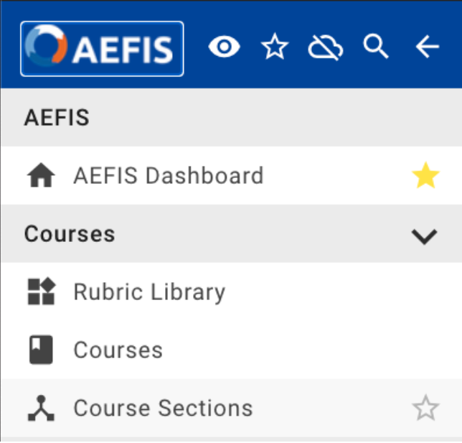The width and height of the screenshot is (462, 443).
Task: Open the Courses menu item
Action: pyautogui.click(x=118, y=350)
